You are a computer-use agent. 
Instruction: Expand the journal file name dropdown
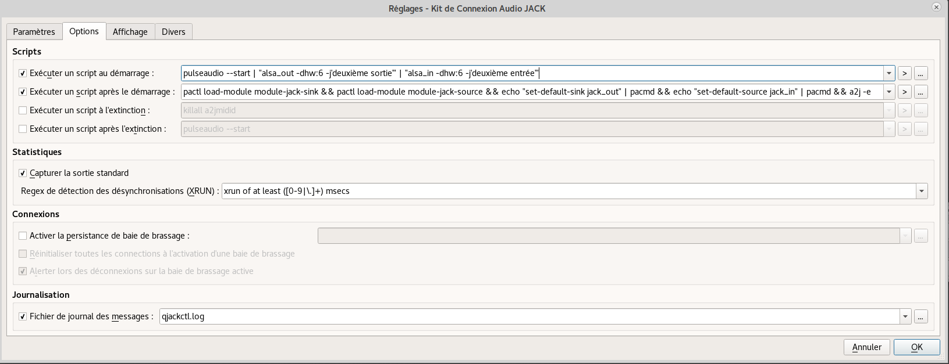coord(905,316)
